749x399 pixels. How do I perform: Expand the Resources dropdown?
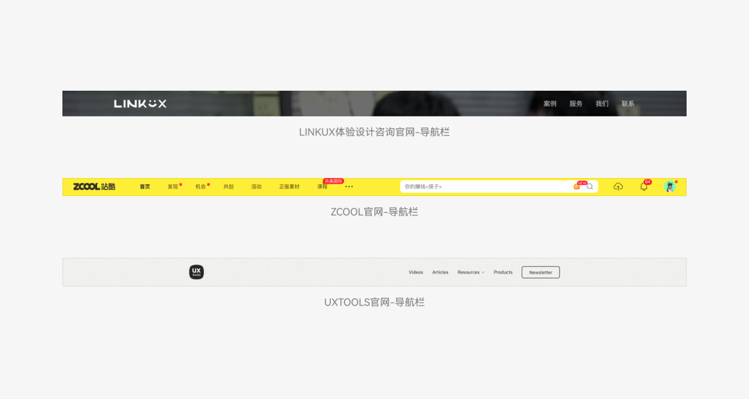click(471, 272)
